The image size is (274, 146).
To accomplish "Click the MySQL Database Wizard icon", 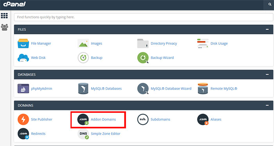I will (143, 89).
